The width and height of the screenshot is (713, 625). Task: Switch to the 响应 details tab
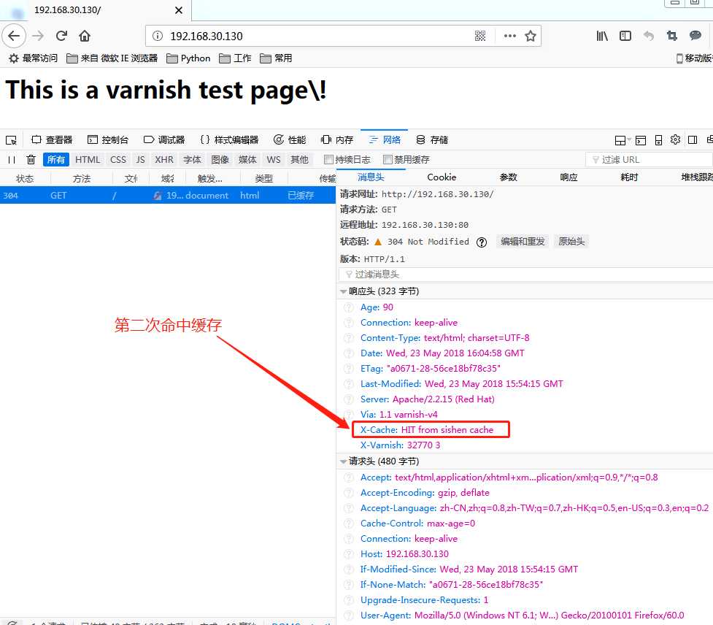[x=569, y=177]
